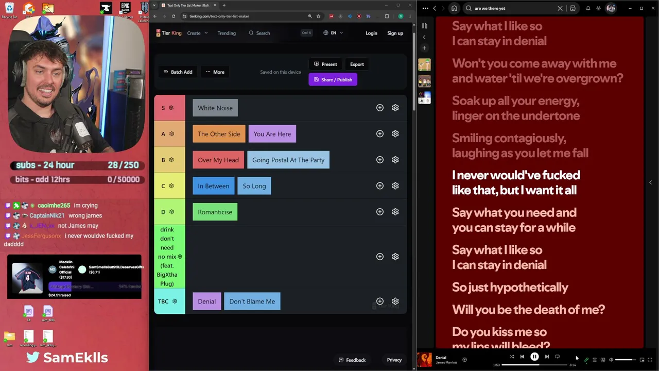Open the Chrome three-dot menu
This screenshot has width=659, height=371.
coord(410,16)
